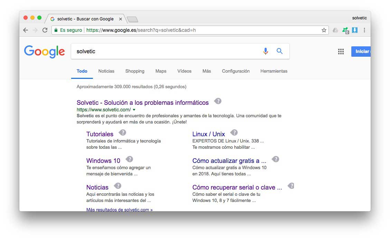Reload the page using the refresh icon
The height and width of the screenshot is (239, 390).
click(45, 30)
